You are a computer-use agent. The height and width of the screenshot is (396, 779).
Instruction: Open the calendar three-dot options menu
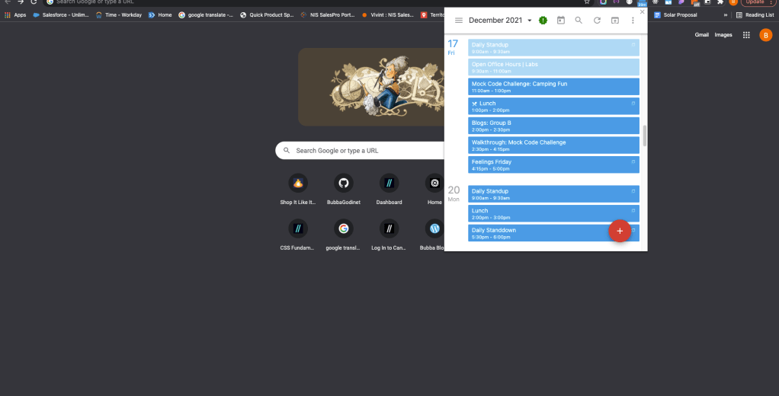[x=633, y=21]
